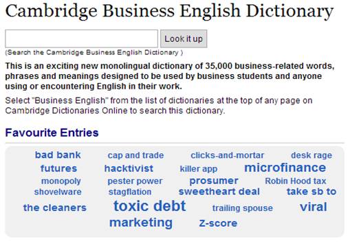Click the dictionary search input field

pyautogui.click(x=81, y=38)
